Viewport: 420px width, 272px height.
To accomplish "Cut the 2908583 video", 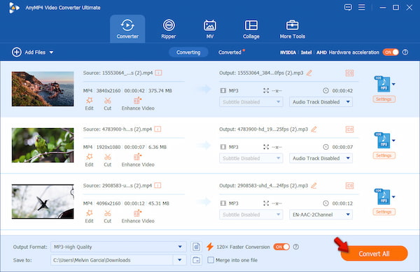I will [x=107, y=217].
